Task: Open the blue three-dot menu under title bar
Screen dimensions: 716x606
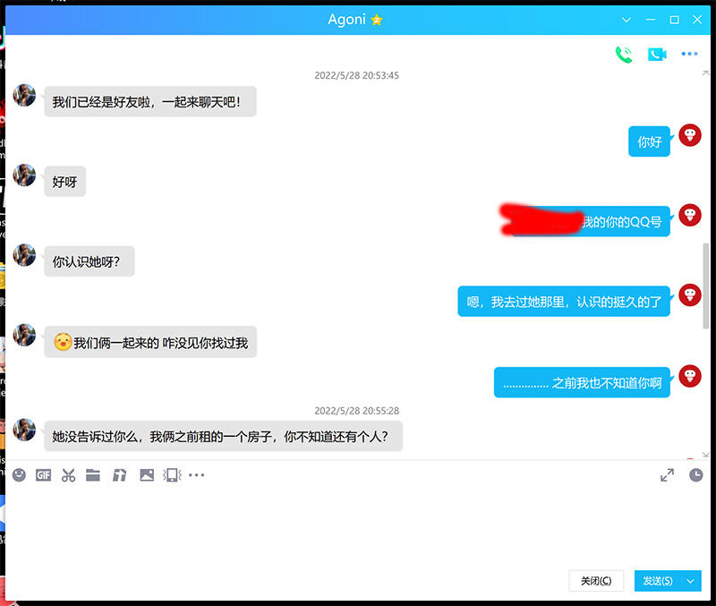Action: (688, 54)
